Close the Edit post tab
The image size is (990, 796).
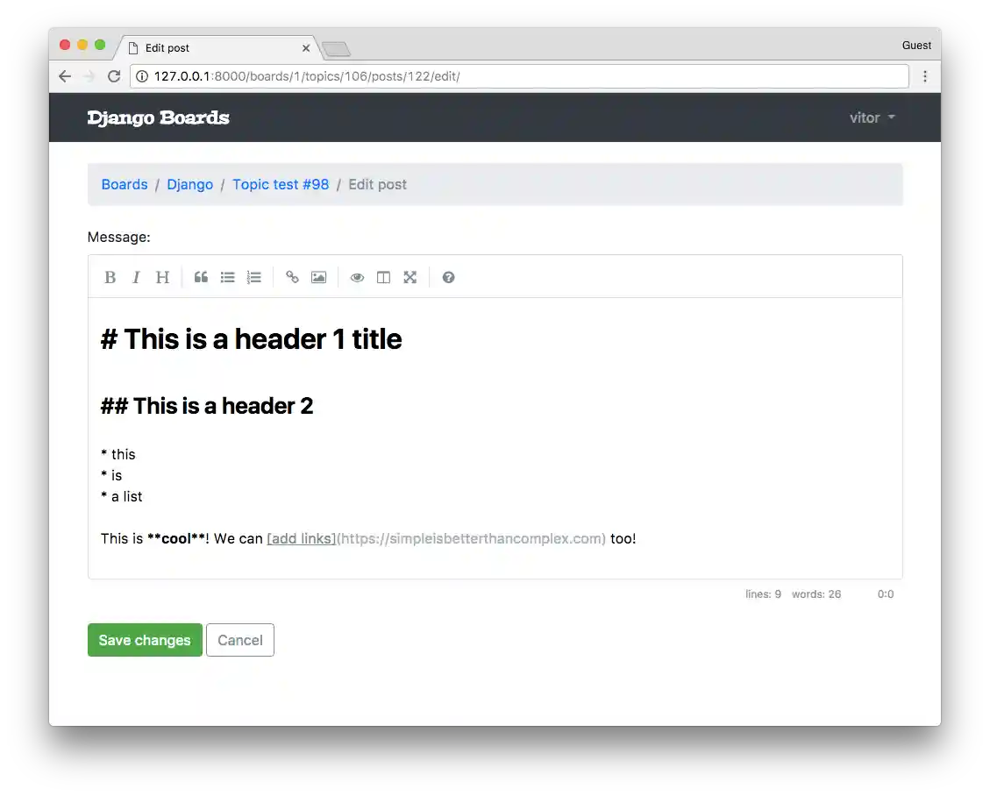(305, 48)
